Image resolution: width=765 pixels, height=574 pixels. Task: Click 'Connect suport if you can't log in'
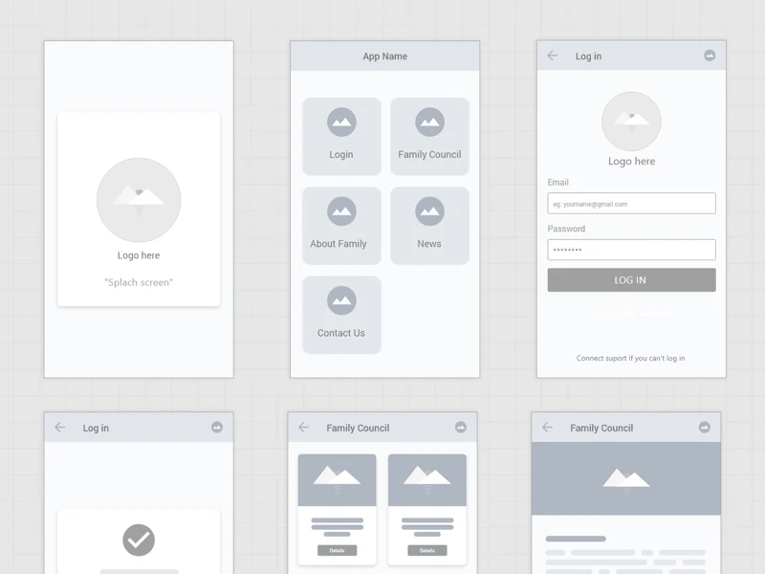pyautogui.click(x=631, y=358)
